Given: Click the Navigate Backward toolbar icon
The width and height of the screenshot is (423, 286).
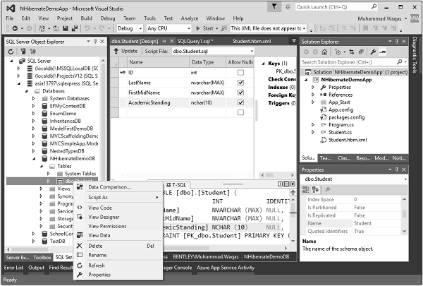Looking at the screenshot, I should [15, 28].
